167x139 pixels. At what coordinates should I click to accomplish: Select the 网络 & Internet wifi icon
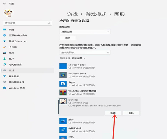[x=4, y=41]
